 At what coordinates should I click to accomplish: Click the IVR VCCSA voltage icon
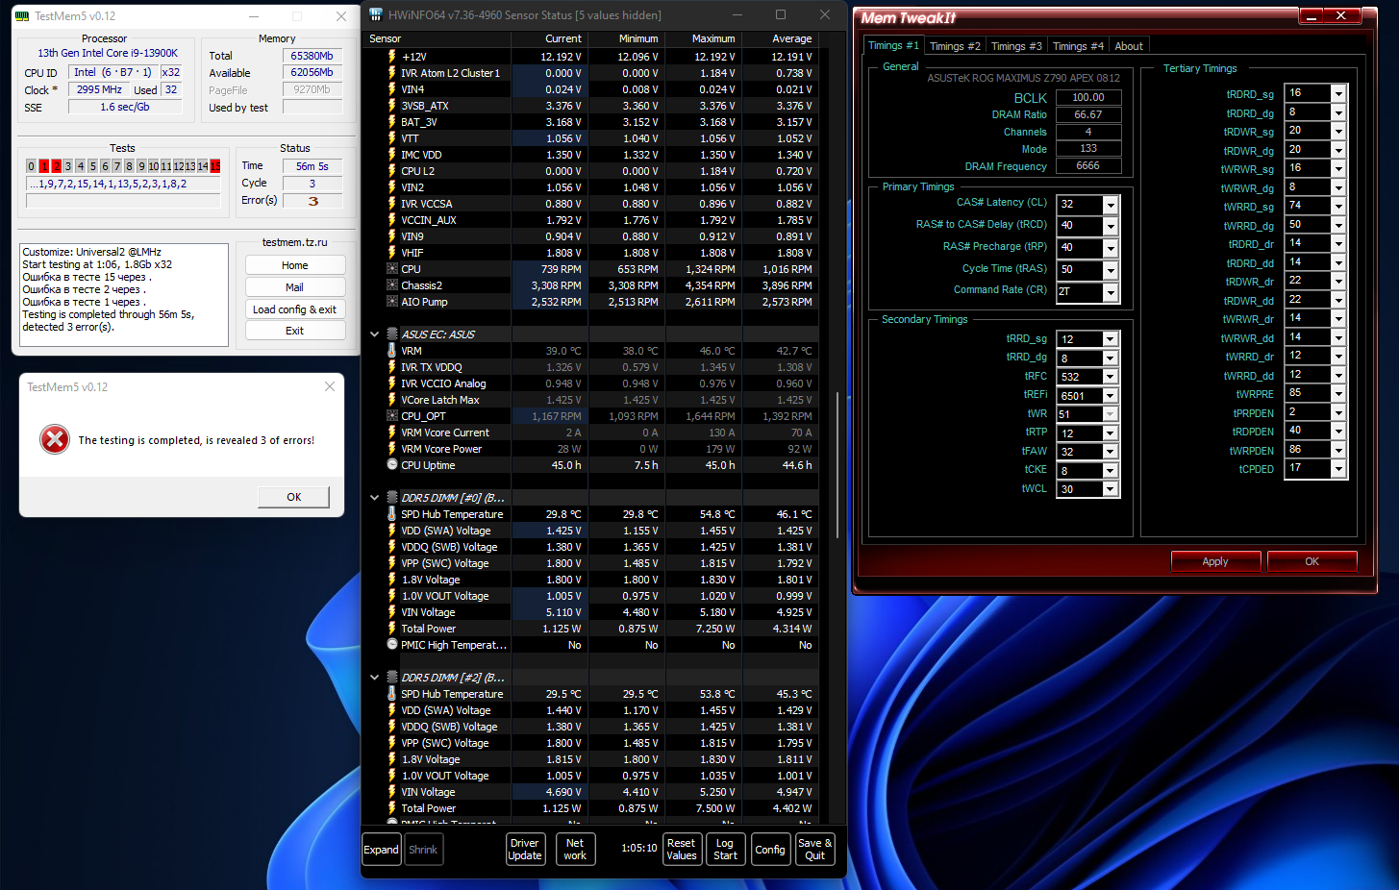pyautogui.click(x=391, y=204)
